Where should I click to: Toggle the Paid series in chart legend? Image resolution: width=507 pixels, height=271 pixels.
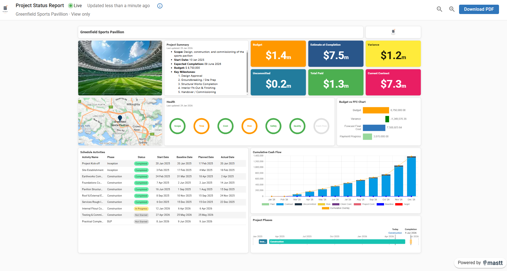coord(268,204)
